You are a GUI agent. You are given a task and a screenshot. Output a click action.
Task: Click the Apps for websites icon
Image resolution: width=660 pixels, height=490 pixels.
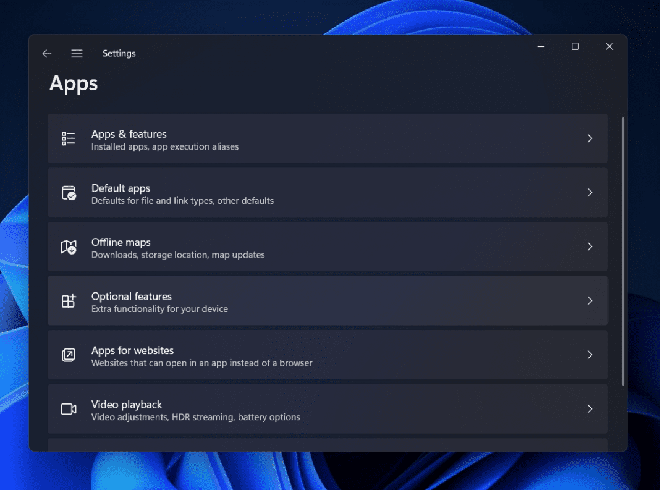[68, 355]
